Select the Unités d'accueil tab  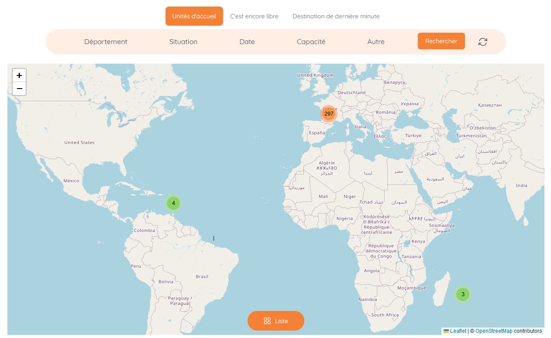coord(194,16)
